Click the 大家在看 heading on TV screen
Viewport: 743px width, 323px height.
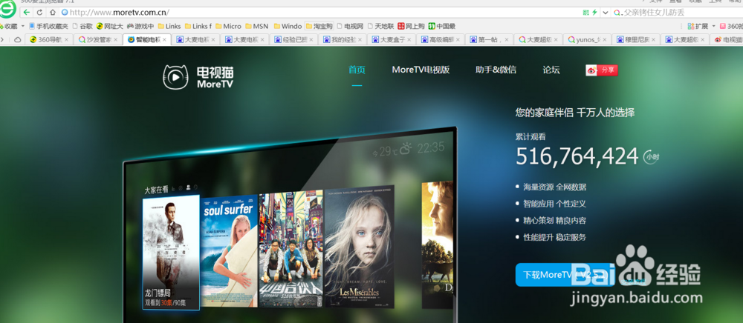click(x=156, y=190)
